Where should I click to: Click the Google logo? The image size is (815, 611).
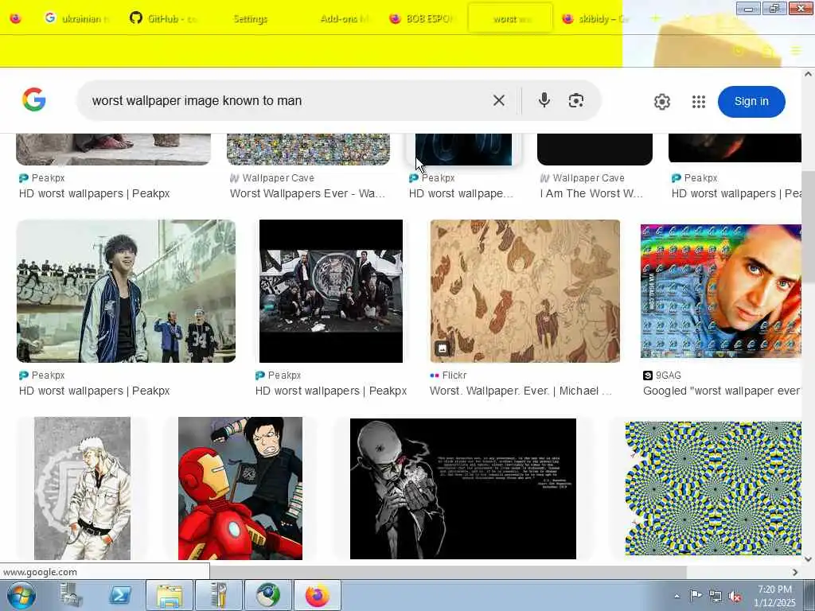pyautogui.click(x=33, y=99)
